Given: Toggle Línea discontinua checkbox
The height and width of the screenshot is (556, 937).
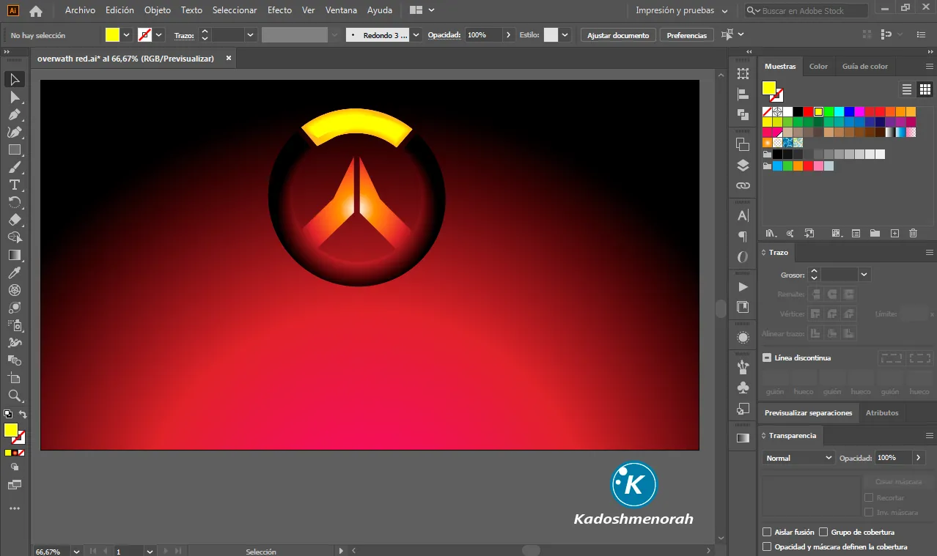Looking at the screenshot, I should 767,357.
